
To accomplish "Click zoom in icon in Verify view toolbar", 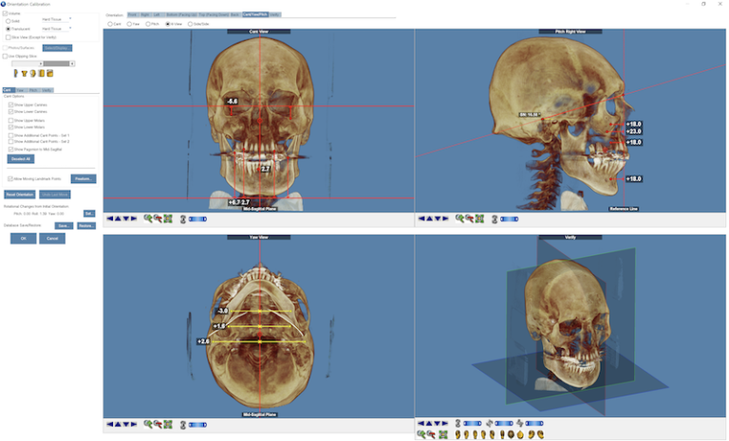I will [x=421, y=434].
